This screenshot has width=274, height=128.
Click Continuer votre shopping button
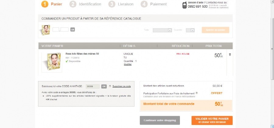[160, 120]
